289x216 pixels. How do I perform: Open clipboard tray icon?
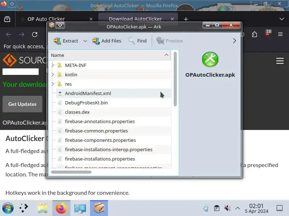tap(216, 208)
